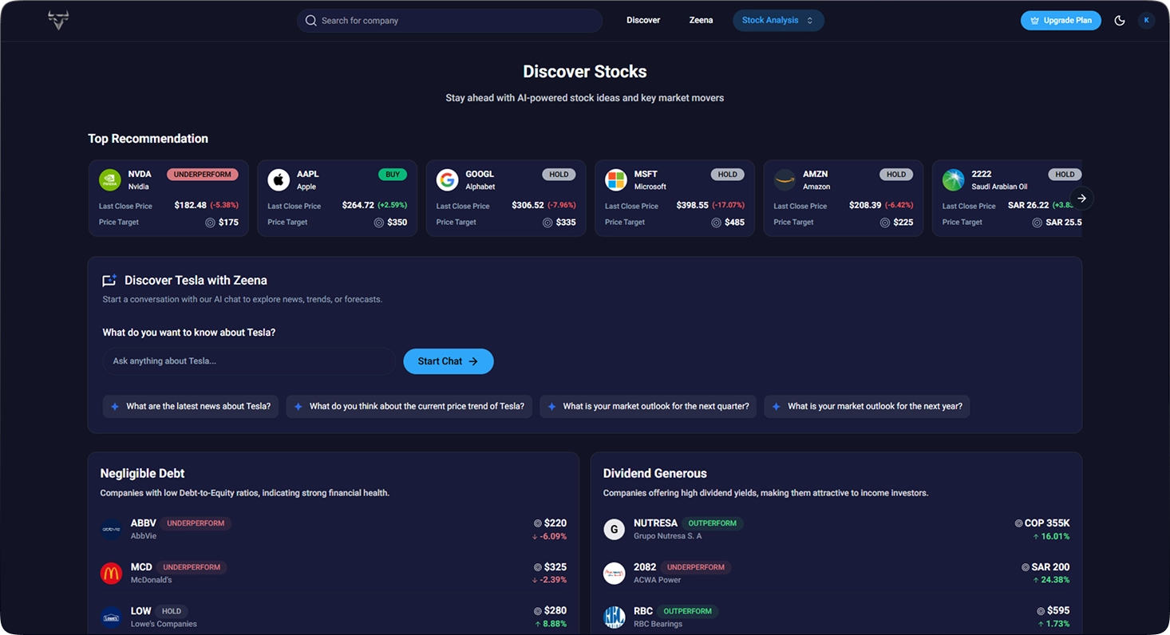This screenshot has width=1170, height=635.
Task: Click the Alphabet Google logo icon
Action: (x=447, y=180)
